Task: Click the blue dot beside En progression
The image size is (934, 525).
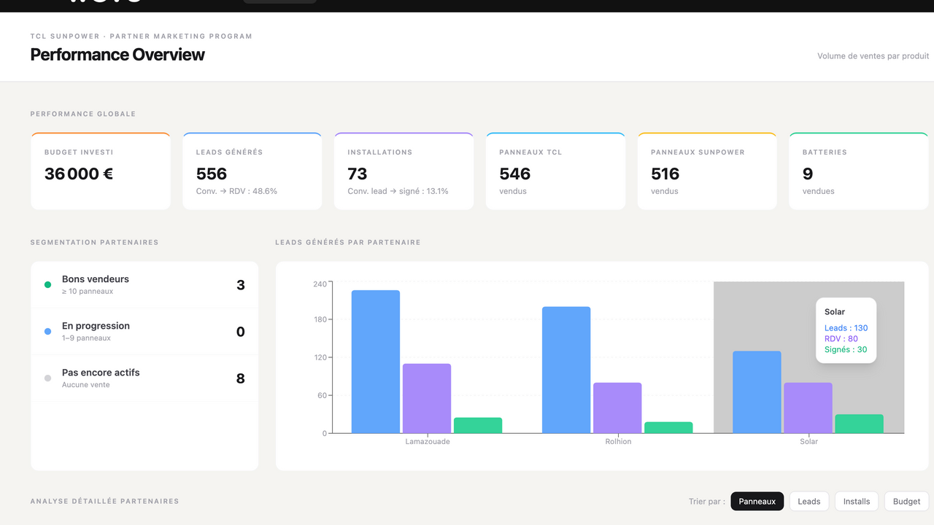Action: click(x=48, y=332)
